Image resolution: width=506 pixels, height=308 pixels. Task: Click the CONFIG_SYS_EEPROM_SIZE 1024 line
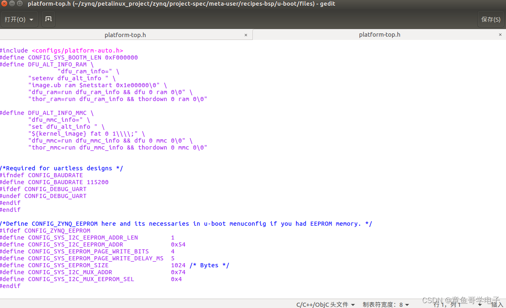point(115,265)
